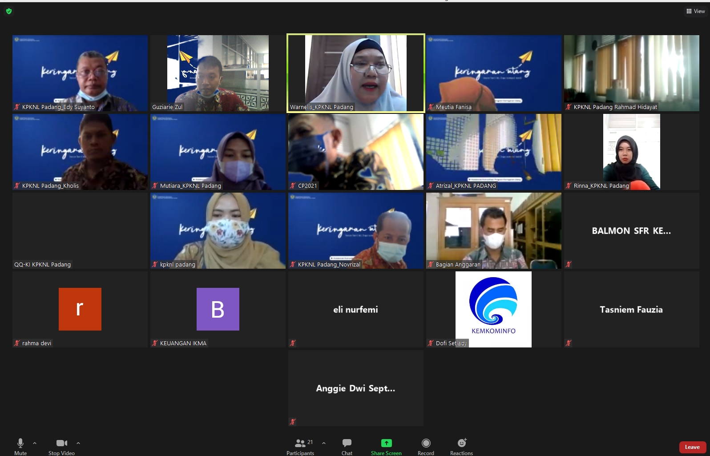Screen dimensions: 710x456
Task: Click rahma devi's orange avatar tile
Action: [x=80, y=309]
